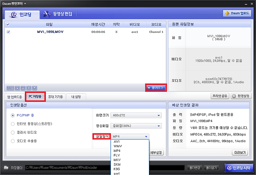Image resolution: width=256 pixels, height=175 pixels.
Task: Open the 휴대 기기용 tab
Action: click(x=55, y=97)
